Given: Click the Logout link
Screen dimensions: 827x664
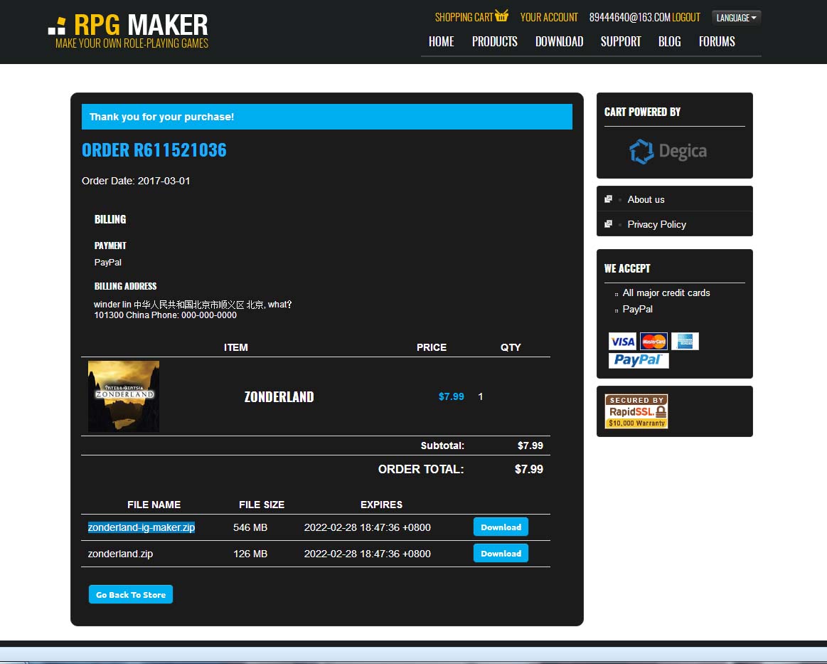Looking at the screenshot, I should click(686, 17).
